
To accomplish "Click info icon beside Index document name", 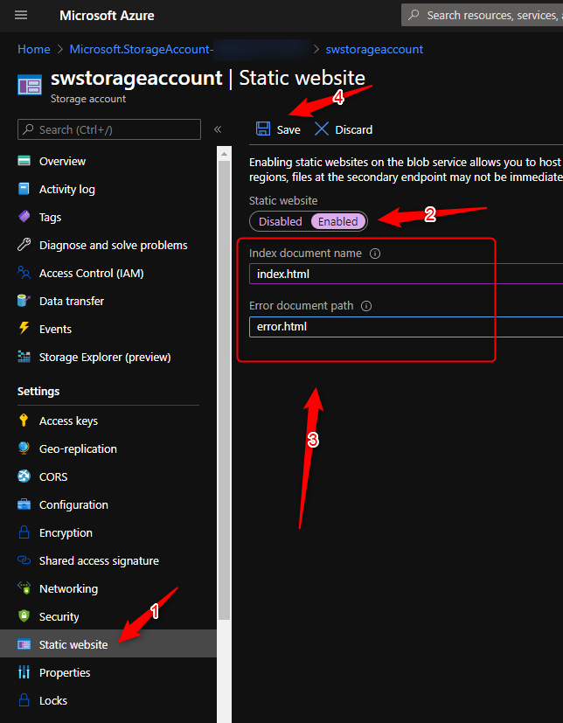I will point(375,254).
